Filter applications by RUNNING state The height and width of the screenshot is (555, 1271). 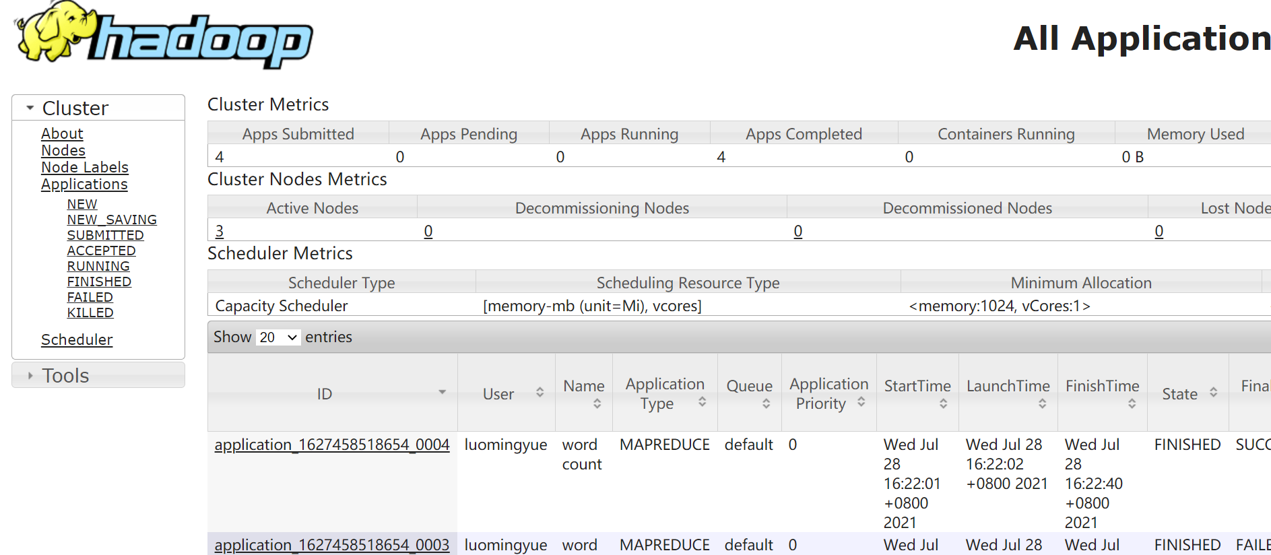(x=98, y=266)
